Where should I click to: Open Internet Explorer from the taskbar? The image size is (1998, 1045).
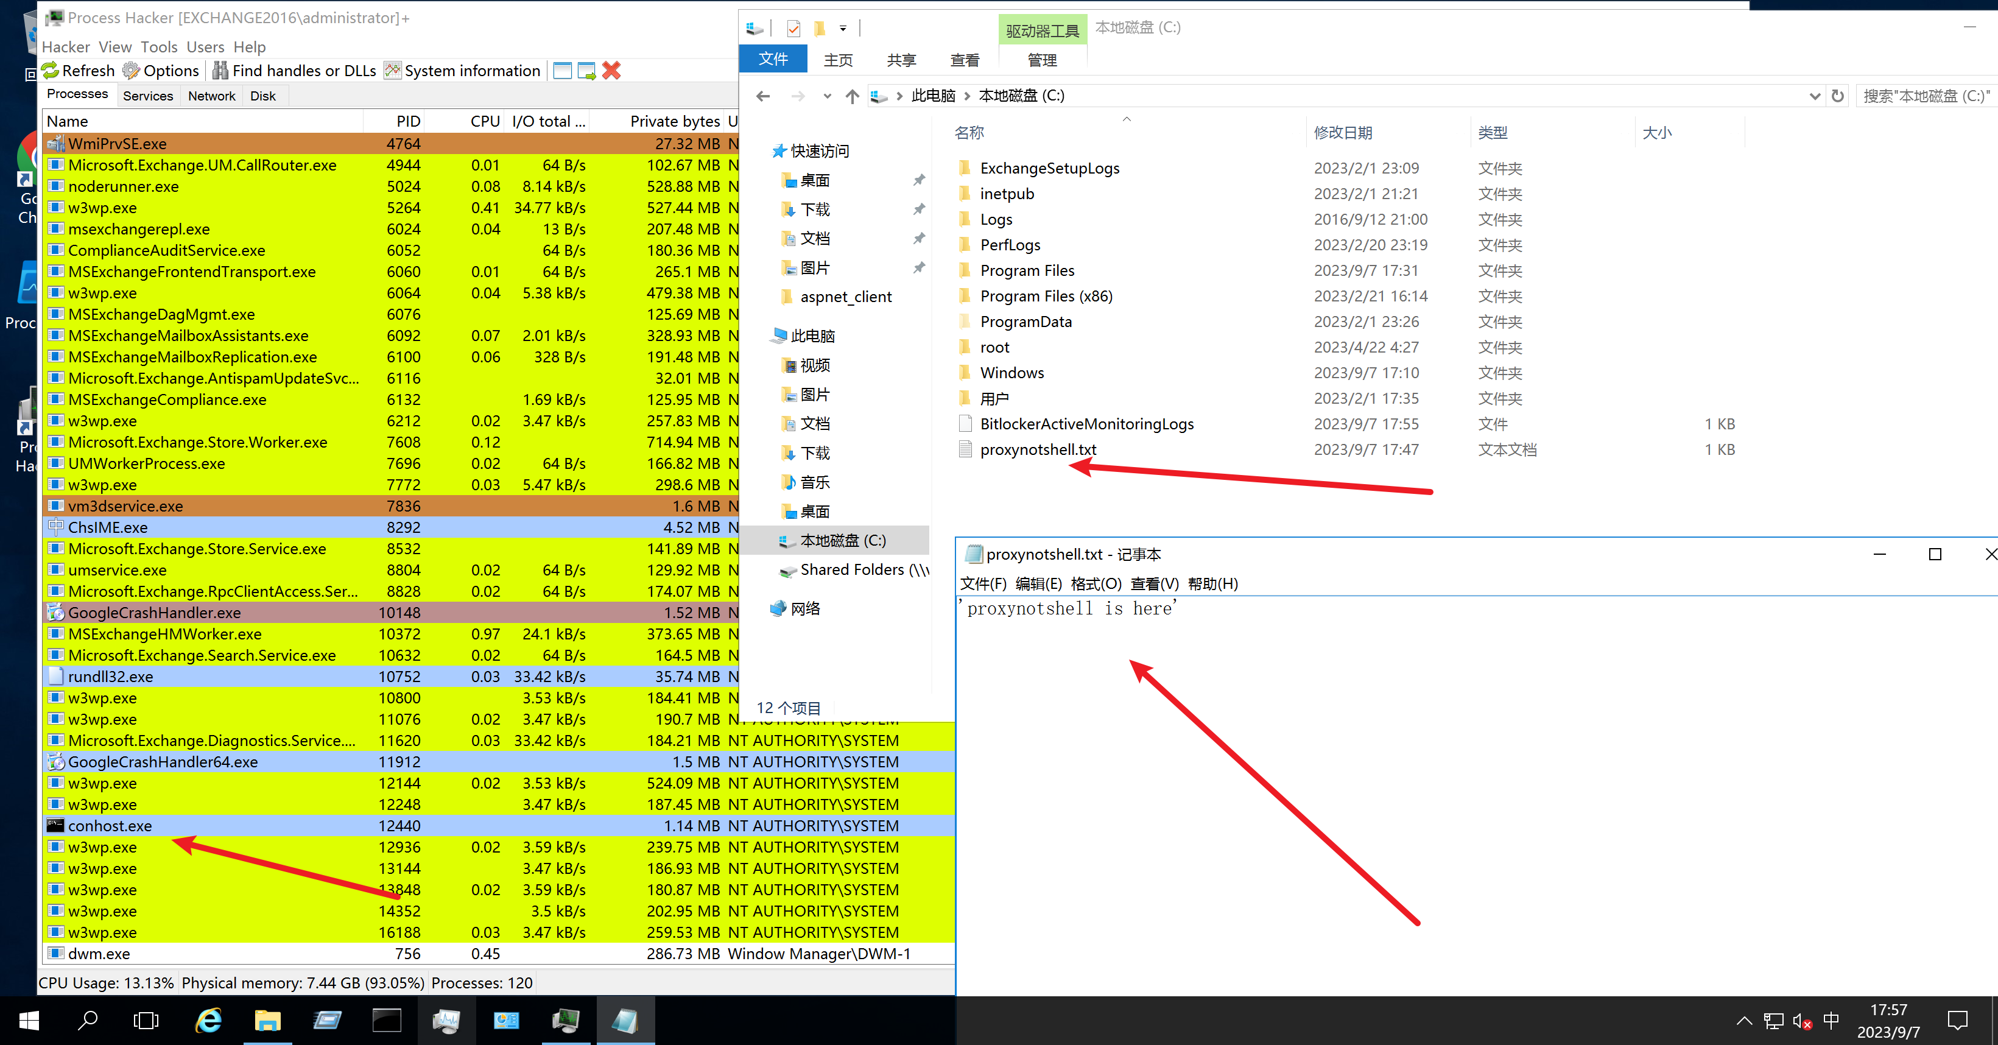click(x=209, y=1020)
